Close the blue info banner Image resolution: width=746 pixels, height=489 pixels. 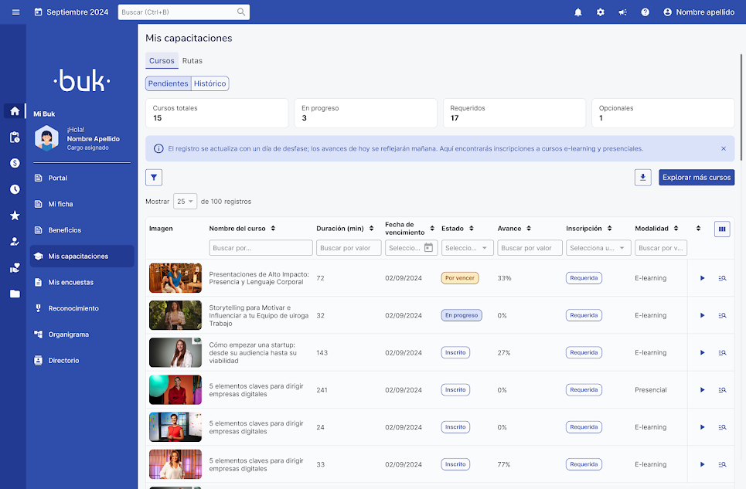point(724,148)
